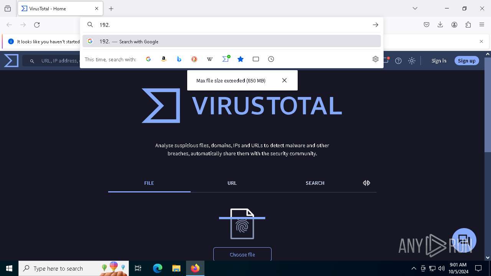Screen dimensions: 491x276
Task: Select '192. — Search with Google' suggestion
Action: [232, 41]
